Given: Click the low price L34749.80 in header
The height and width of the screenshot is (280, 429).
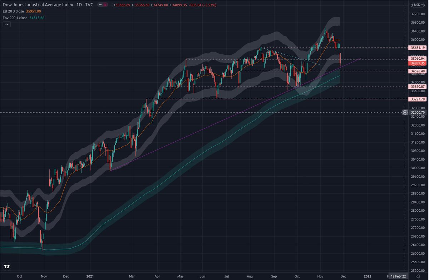Looking at the screenshot, I should (160, 5).
